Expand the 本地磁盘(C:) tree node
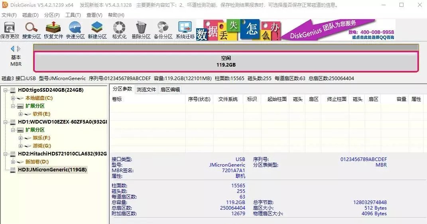Screen dimensions: 427x224 (13, 98)
